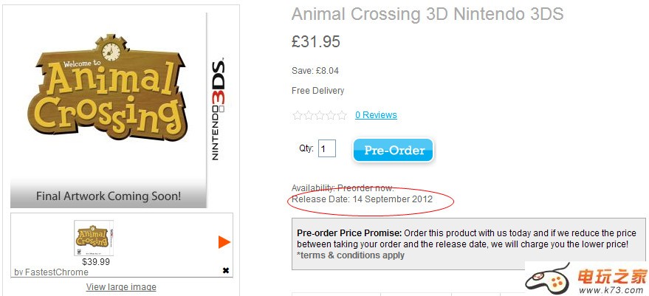Screen dimensions: 649x296
Task: Click the terms & conditions apply text
Action: [x=351, y=255]
